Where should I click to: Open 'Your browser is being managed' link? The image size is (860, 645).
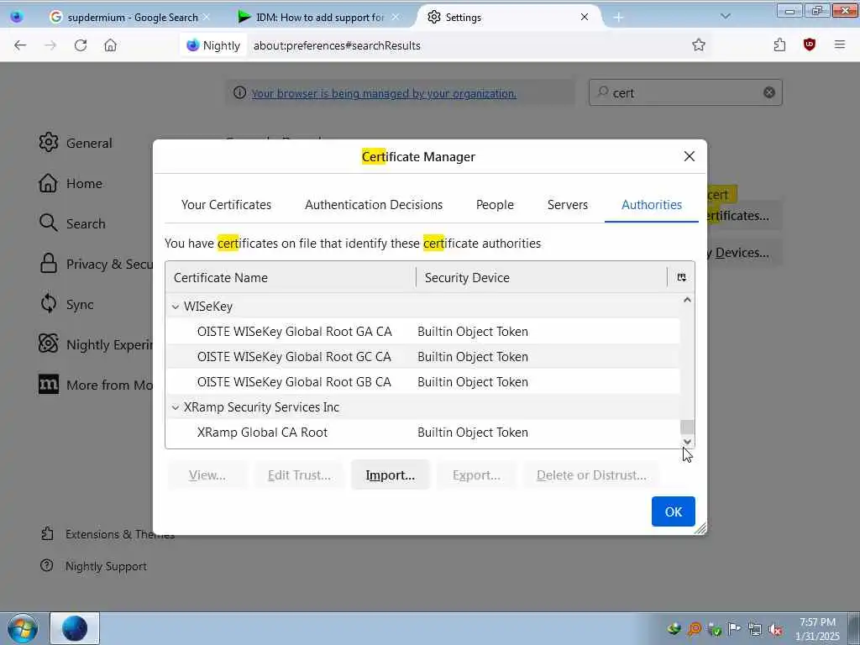383,93
